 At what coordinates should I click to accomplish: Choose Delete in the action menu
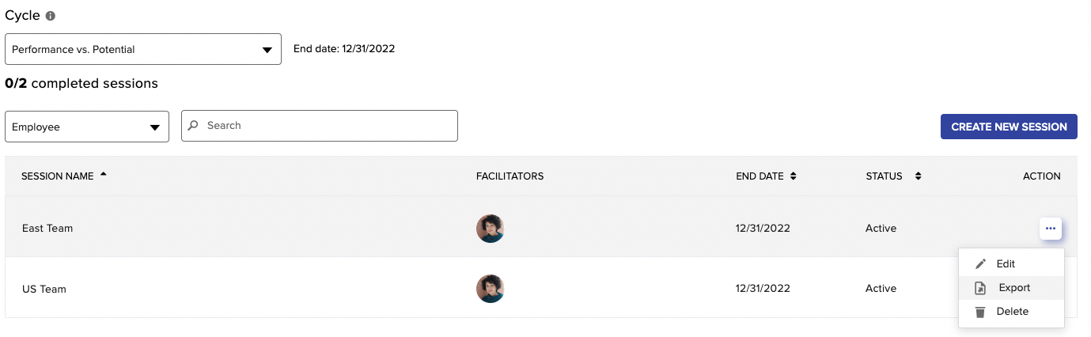coord(1011,312)
